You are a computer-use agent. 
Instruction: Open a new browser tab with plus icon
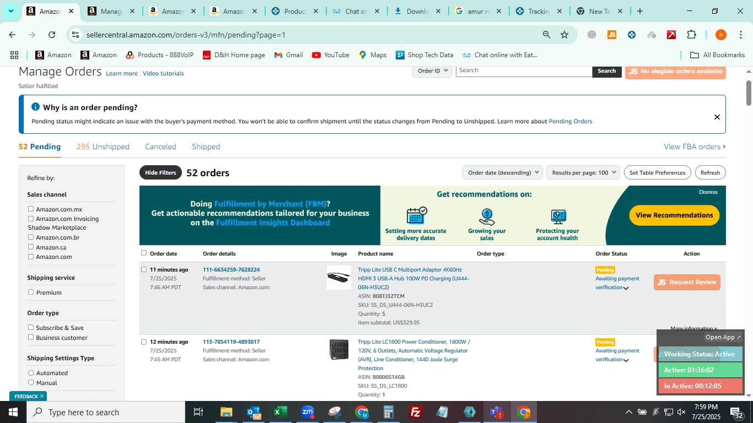tap(639, 11)
